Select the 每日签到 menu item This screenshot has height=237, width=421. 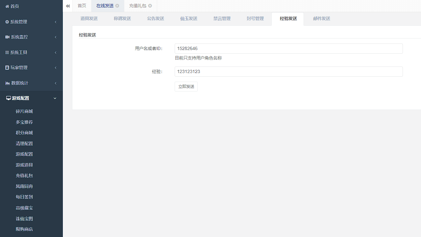[x=24, y=197]
